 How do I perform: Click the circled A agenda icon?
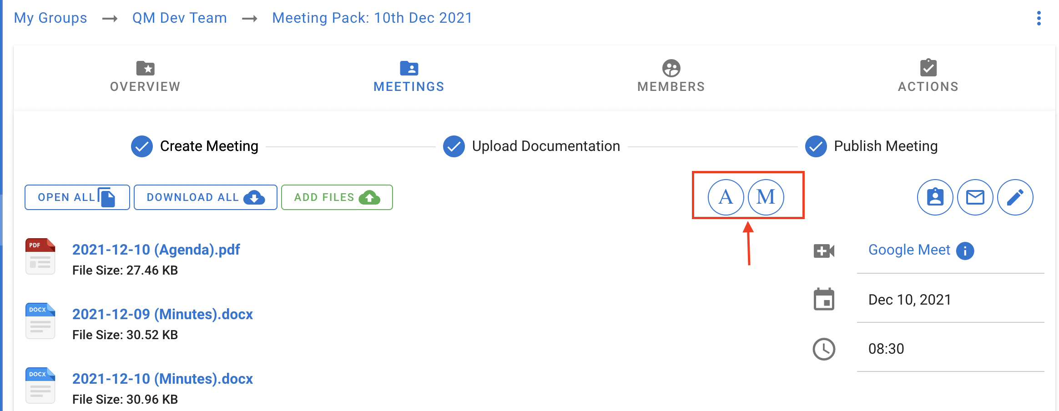pos(726,197)
